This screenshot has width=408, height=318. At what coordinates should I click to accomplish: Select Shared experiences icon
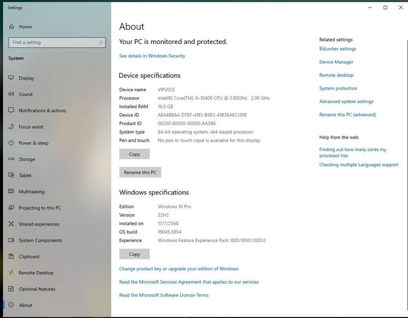(x=11, y=224)
